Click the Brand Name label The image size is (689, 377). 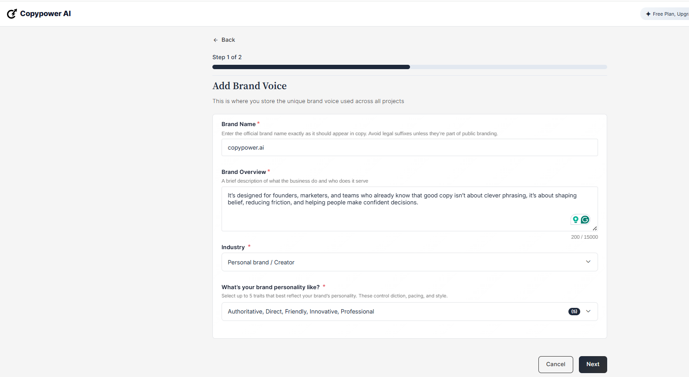click(x=239, y=124)
